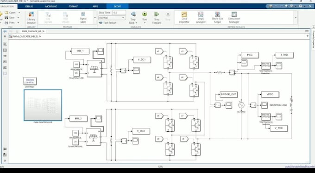Screen dimensions: 315x173
Task: Open the Data Inspector
Action: tap(184, 17)
